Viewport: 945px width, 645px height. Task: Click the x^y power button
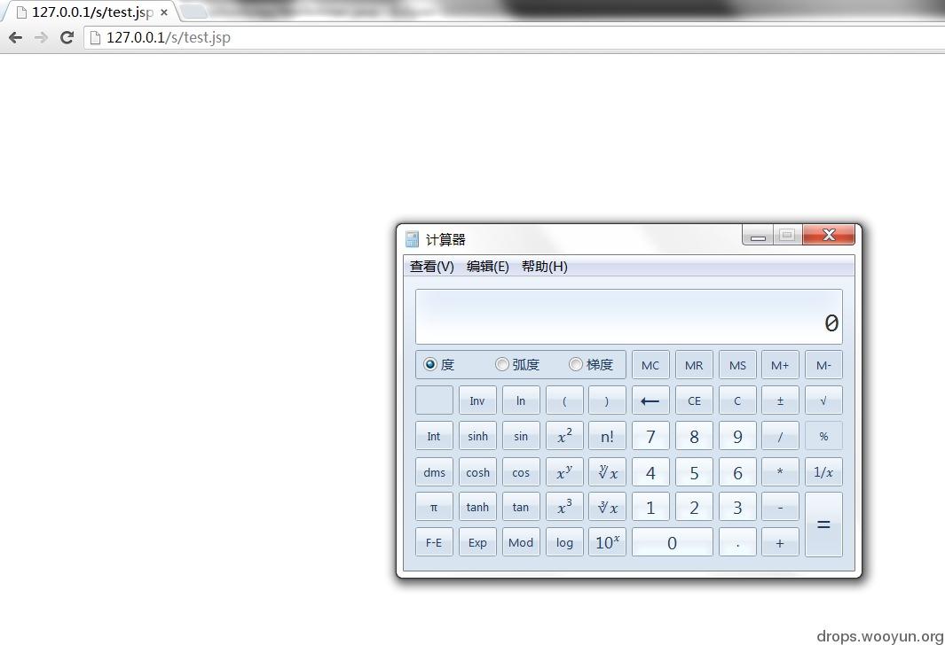coord(564,472)
